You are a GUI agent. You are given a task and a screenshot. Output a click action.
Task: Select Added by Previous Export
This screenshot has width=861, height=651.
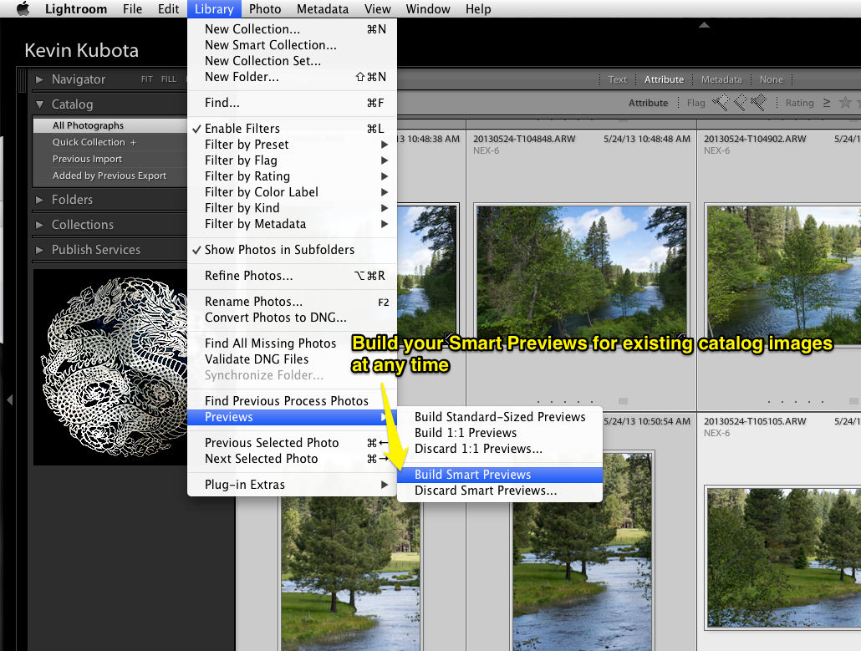[x=110, y=175]
